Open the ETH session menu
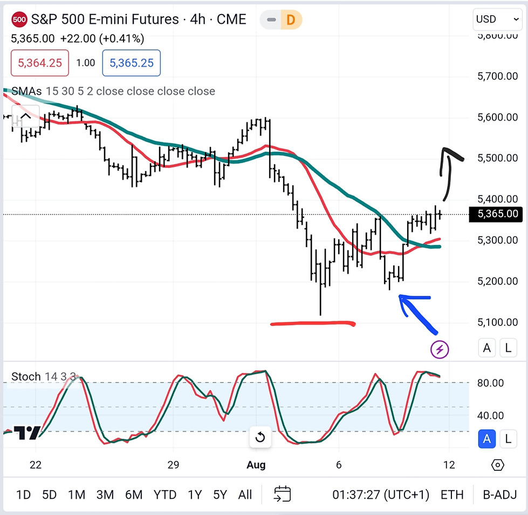The width and height of the screenshot is (528, 515). 452,495
